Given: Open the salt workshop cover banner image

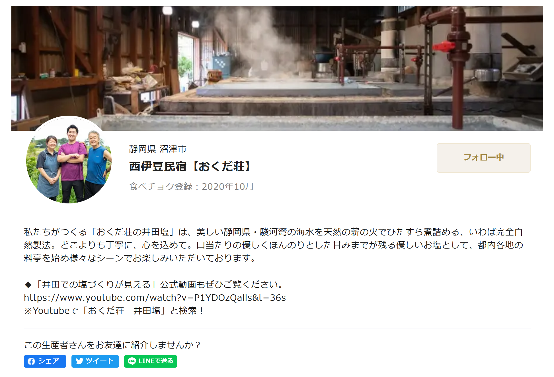Looking at the screenshot, I should pyautogui.click(x=277, y=68).
